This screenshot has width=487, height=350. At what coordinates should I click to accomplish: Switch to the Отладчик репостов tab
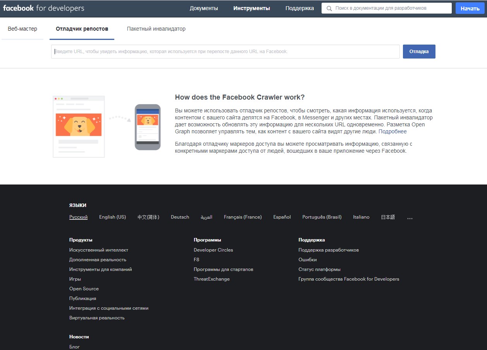82,29
